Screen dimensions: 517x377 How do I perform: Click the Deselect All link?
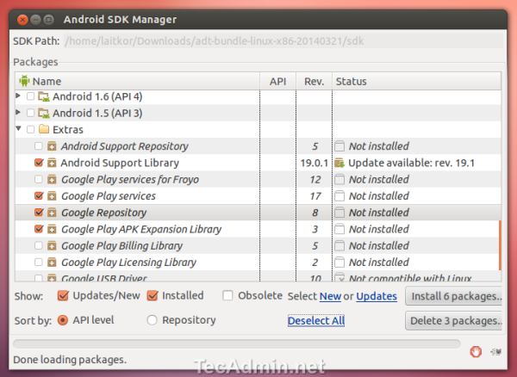pos(316,320)
